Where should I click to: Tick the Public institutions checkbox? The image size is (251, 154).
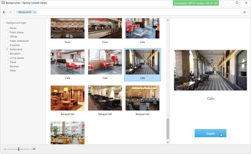tap(7, 41)
